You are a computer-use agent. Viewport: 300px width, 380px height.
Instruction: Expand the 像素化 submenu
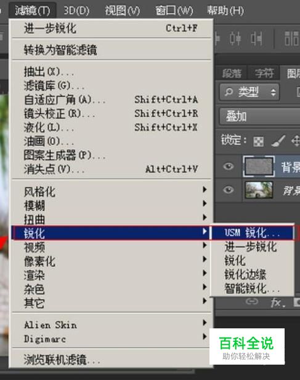pyautogui.click(x=111, y=261)
